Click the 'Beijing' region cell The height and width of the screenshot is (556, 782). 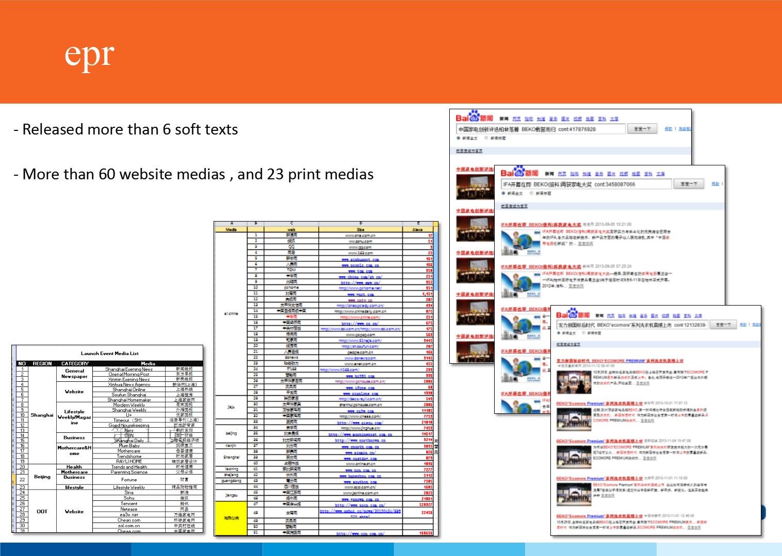[x=42, y=477]
